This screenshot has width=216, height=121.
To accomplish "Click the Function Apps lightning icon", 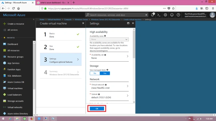I will (5, 69).
